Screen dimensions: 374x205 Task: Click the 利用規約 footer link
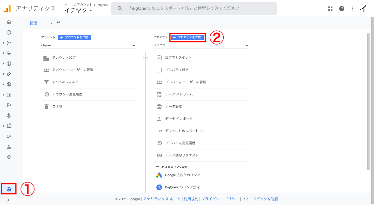191,199
